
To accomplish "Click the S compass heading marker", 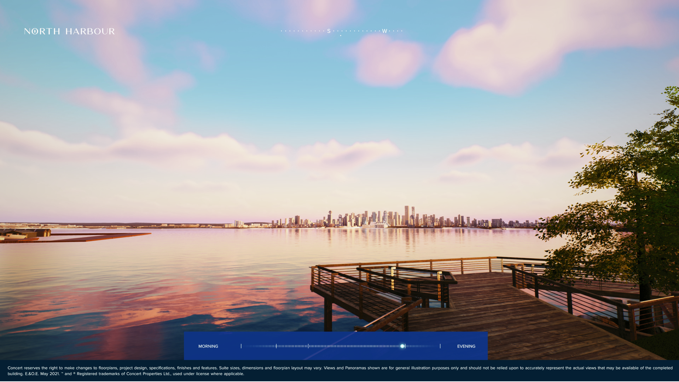I will point(329,31).
